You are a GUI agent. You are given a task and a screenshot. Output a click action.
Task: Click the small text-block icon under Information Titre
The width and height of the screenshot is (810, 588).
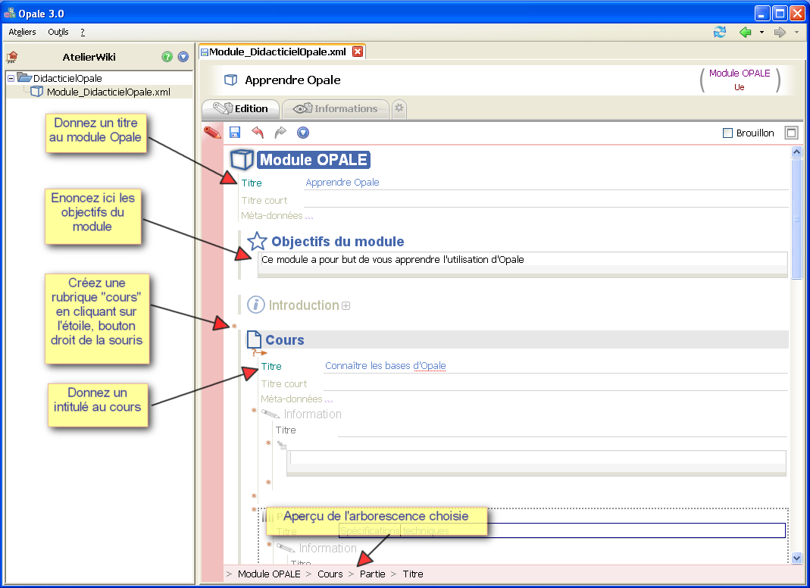click(282, 444)
